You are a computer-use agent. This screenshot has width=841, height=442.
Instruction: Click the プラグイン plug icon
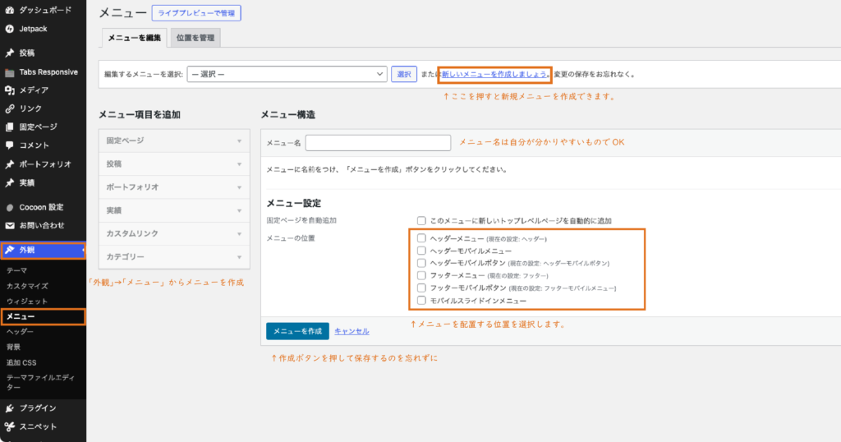pyautogui.click(x=9, y=407)
